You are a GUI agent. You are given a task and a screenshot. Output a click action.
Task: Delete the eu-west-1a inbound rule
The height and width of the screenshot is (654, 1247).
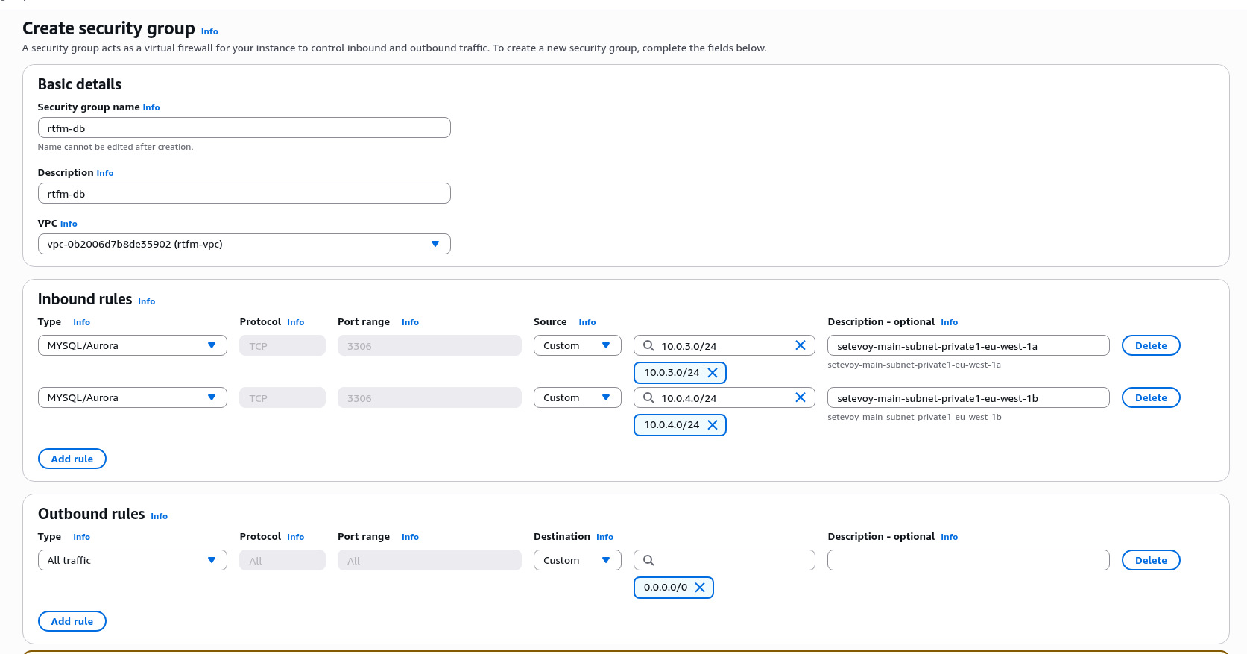(1150, 345)
